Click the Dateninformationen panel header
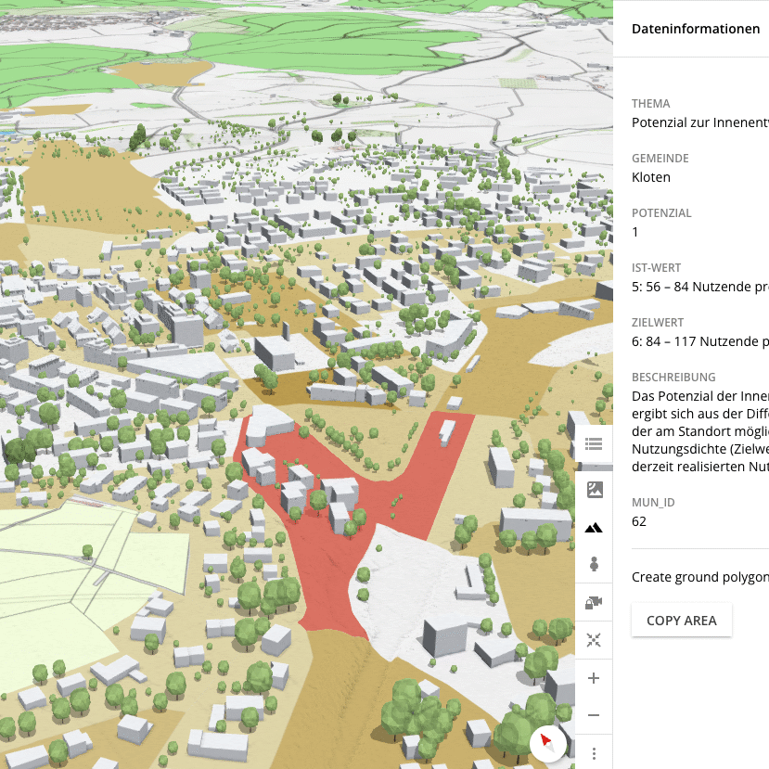This screenshot has width=769, height=769. [x=695, y=29]
